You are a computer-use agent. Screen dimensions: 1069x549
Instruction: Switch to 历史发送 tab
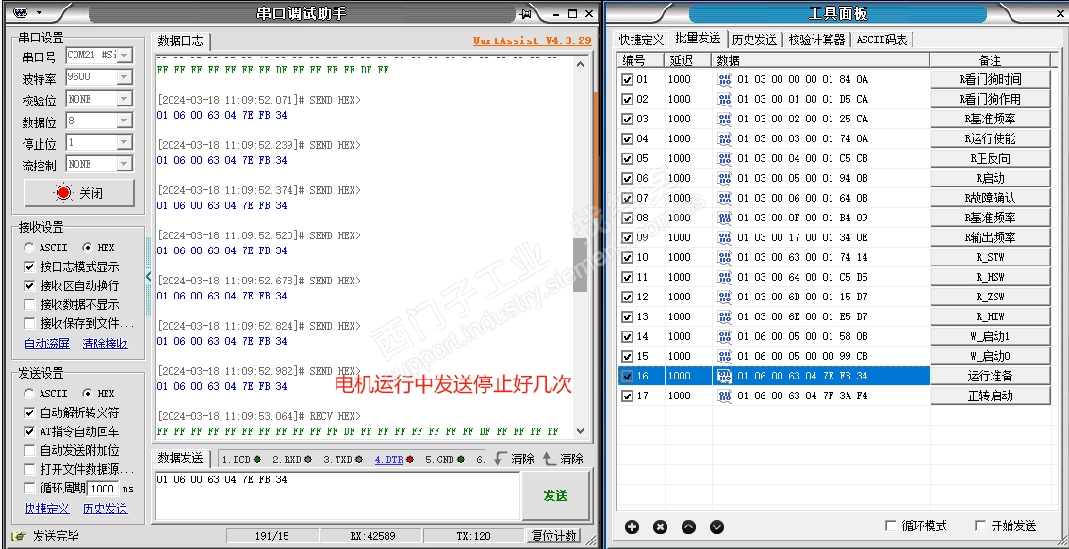(x=755, y=40)
